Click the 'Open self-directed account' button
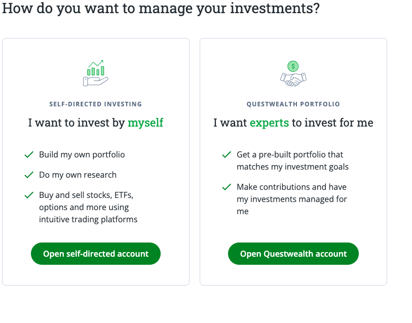 coord(95,254)
